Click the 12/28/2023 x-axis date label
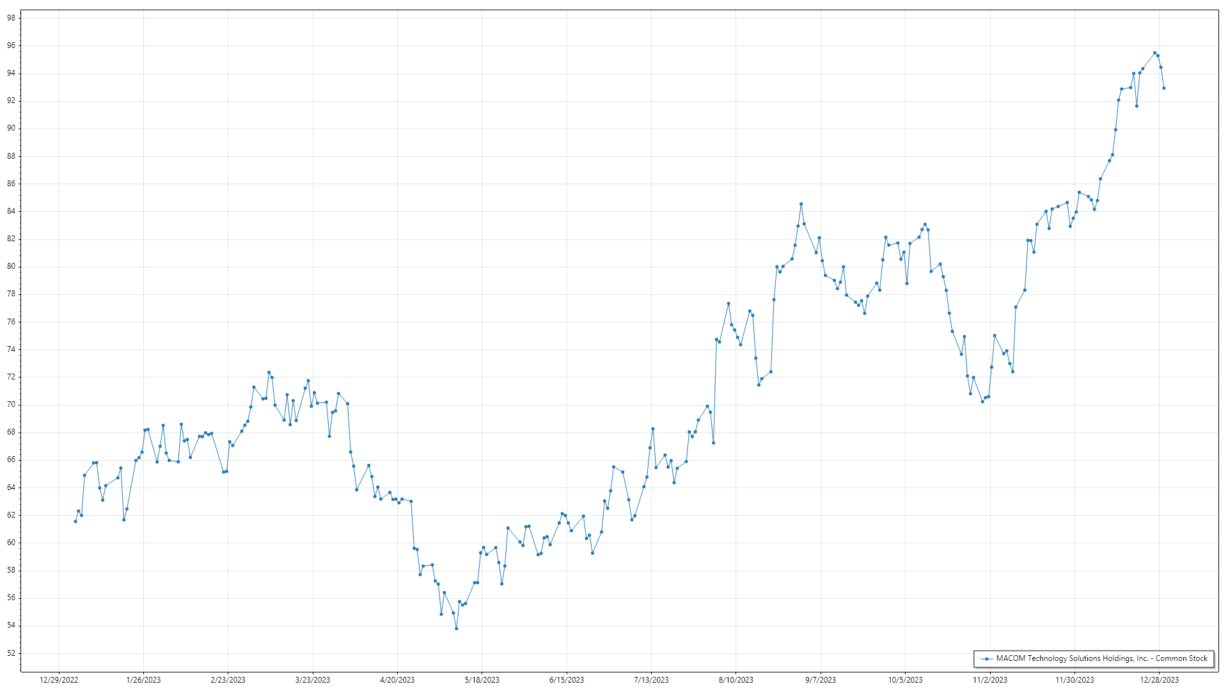 1160,680
